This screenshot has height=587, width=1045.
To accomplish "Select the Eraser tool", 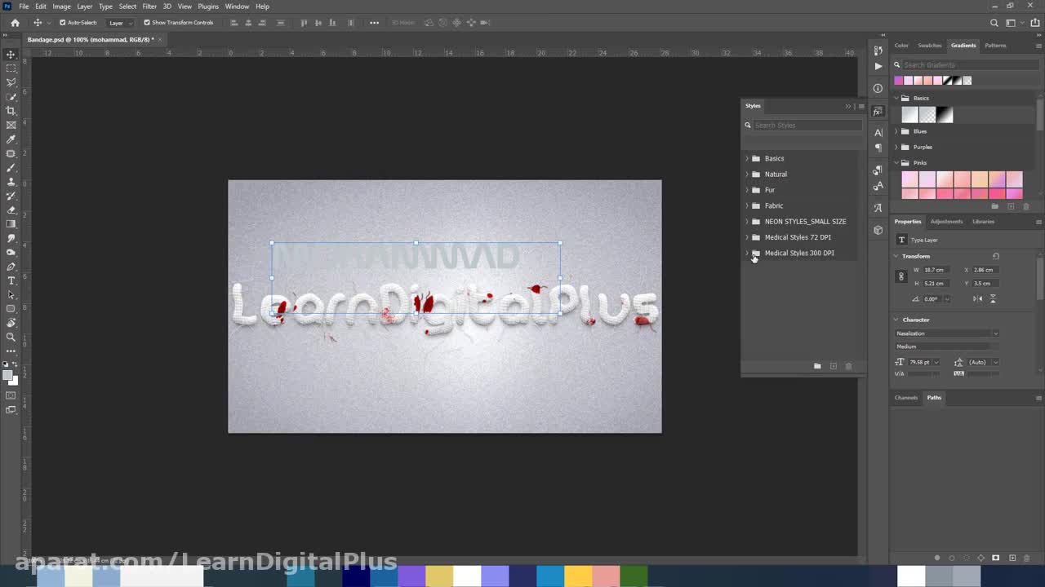I will tap(11, 210).
